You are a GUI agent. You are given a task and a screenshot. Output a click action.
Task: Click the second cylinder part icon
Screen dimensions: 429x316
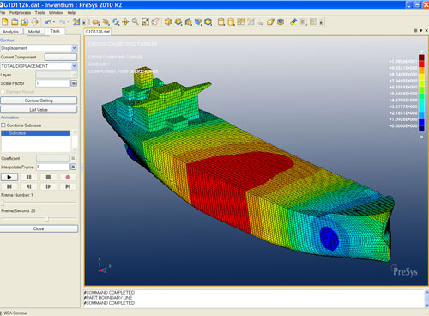[x=231, y=21]
